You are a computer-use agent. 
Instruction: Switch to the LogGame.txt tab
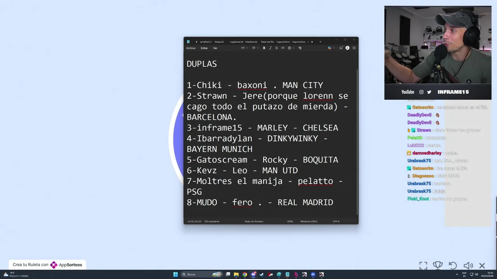tap(236, 42)
